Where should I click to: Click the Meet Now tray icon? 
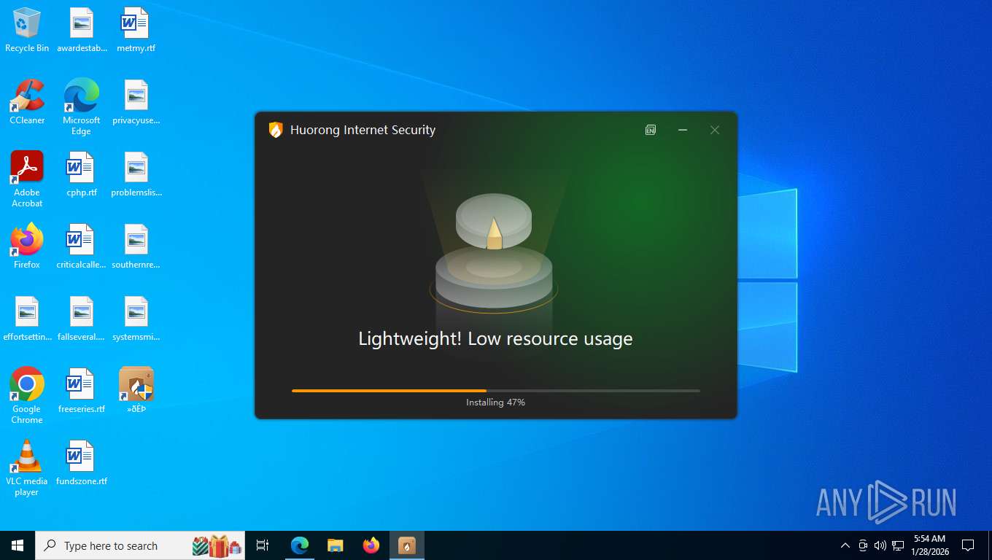(863, 545)
